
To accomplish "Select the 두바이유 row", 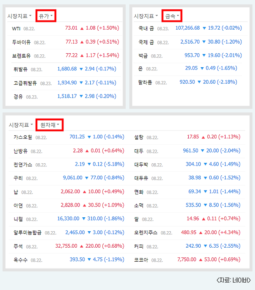I will pos(65,42).
